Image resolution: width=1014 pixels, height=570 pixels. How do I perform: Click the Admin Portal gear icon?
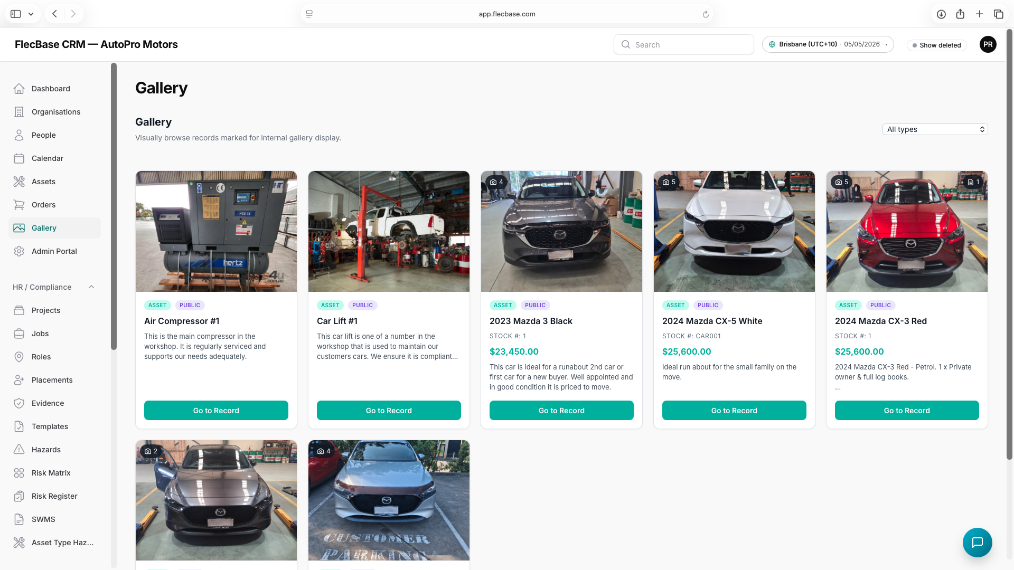pos(19,251)
